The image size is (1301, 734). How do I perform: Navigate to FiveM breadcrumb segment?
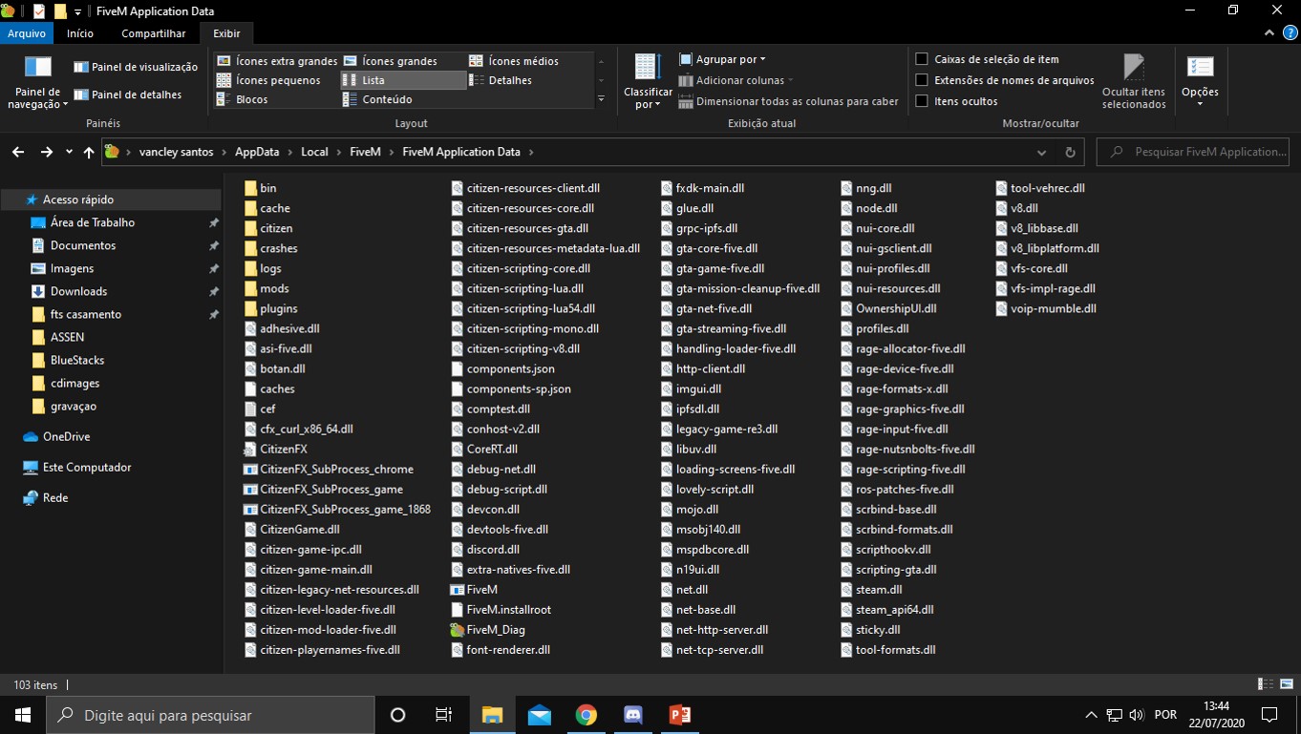click(x=366, y=152)
